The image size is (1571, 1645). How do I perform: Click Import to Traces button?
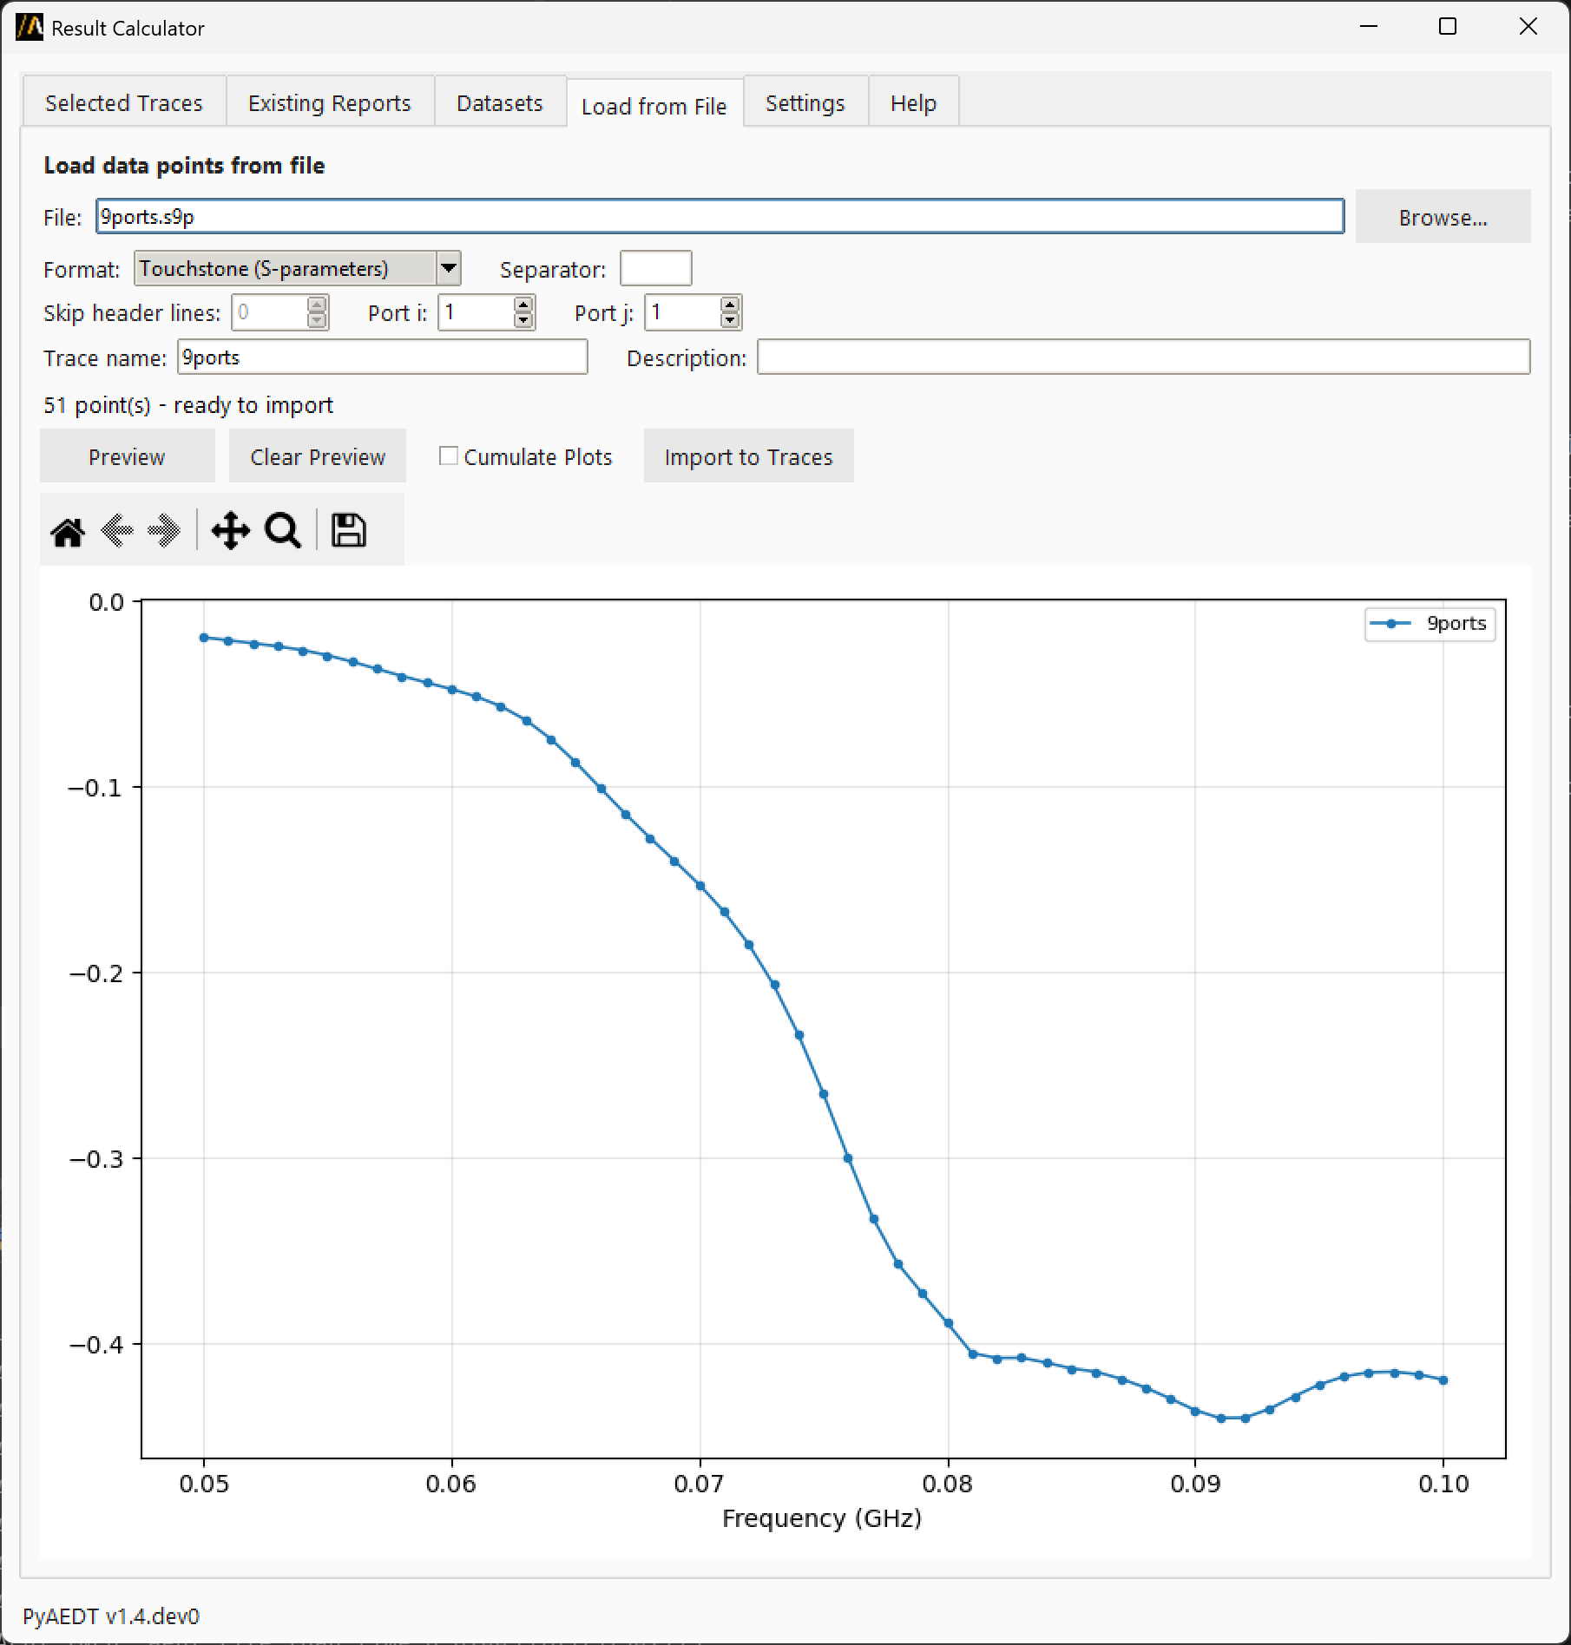748,456
